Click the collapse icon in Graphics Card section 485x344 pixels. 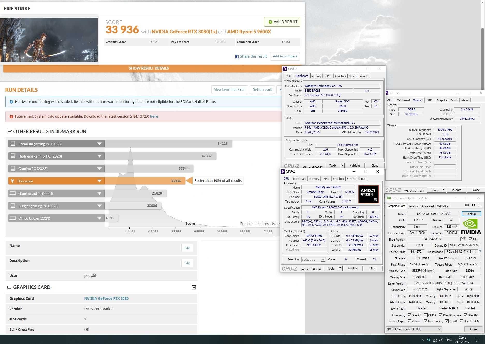click(194, 287)
